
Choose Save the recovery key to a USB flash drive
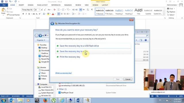93,46
